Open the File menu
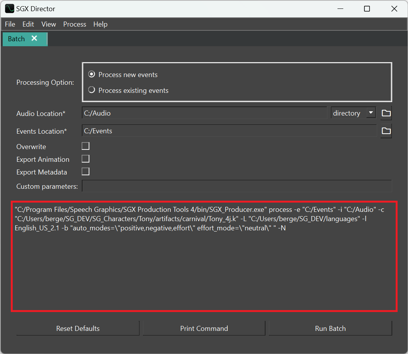This screenshot has width=408, height=354. point(10,24)
